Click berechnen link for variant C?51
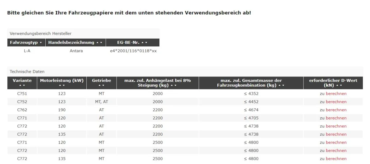 pos(336,94)
